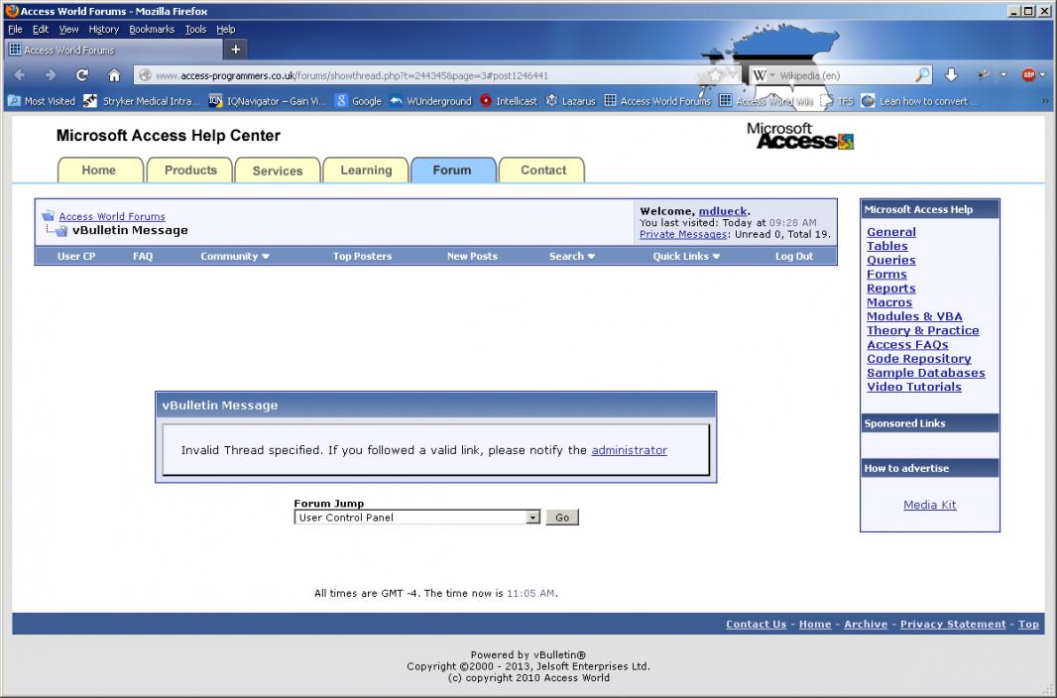This screenshot has height=698, width=1057.
Task: Open the Lazarus bookmark
Action: tap(570, 101)
